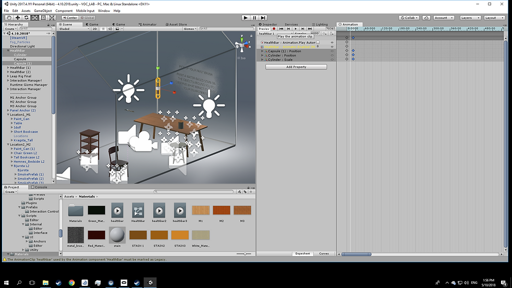This screenshot has width=512, height=288.
Task: Select the Rotate tool
Action: (x=26, y=18)
